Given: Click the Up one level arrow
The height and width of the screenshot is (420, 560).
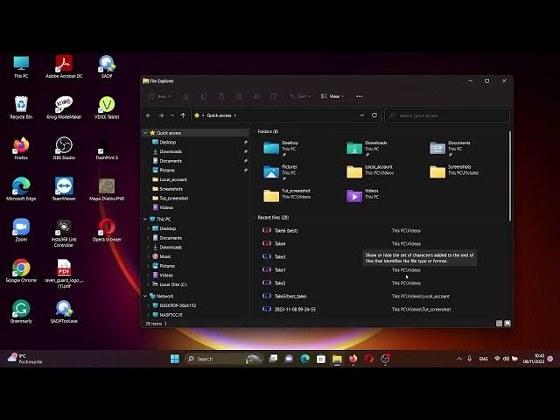Looking at the screenshot, I should click(x=183, y=115).
